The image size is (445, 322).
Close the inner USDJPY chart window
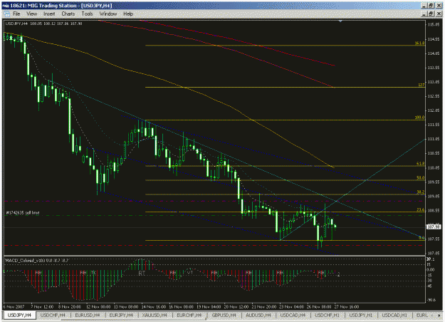click(439, 14)
